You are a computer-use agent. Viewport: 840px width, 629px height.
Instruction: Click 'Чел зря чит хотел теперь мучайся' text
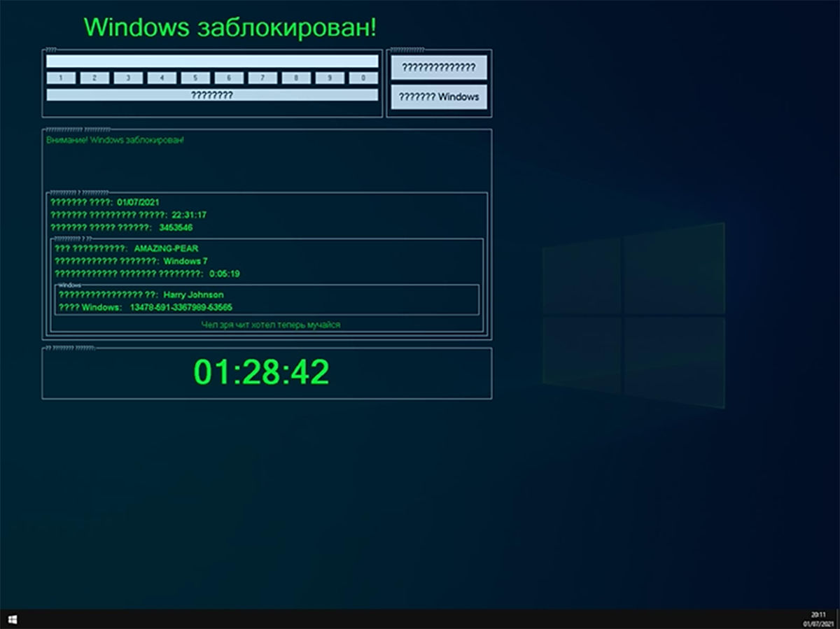click(271, 325)
